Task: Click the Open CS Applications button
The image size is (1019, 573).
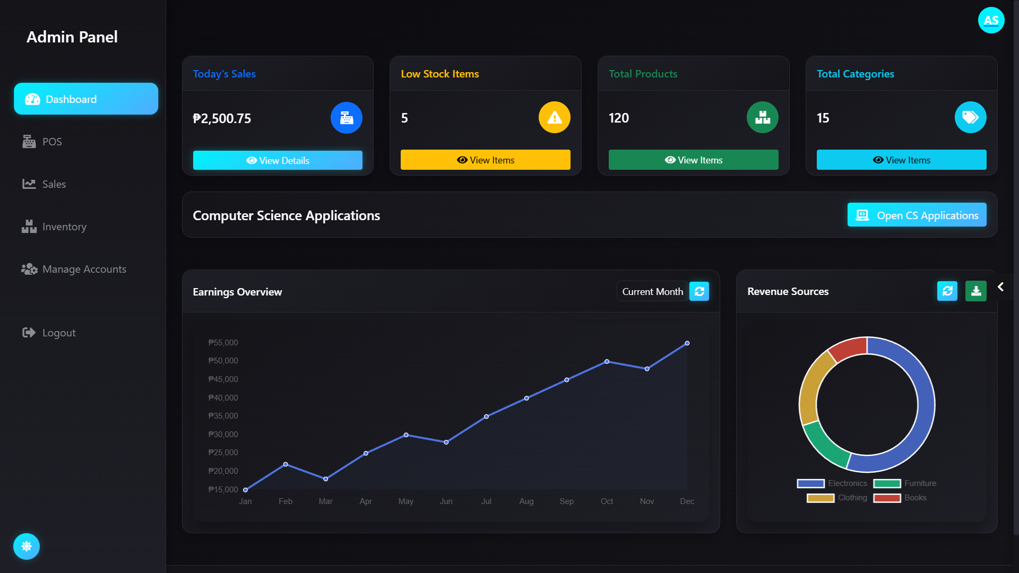Action: click(917, 215)
